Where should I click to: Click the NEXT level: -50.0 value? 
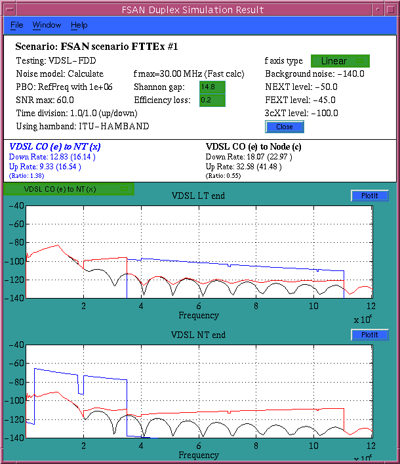click(301, 87)
